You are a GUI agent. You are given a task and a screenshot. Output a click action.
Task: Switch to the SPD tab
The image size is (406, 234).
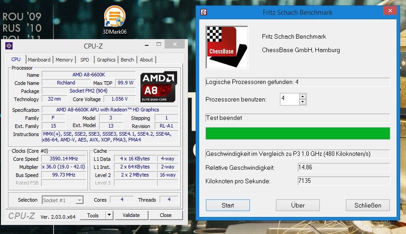pos(85,60)
